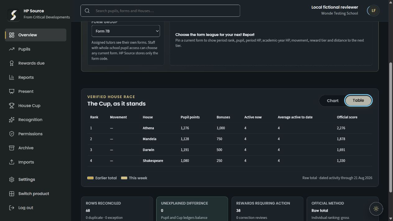
Task: Focus the search pupils, forms and Houses field
Action: pos(160,11)
